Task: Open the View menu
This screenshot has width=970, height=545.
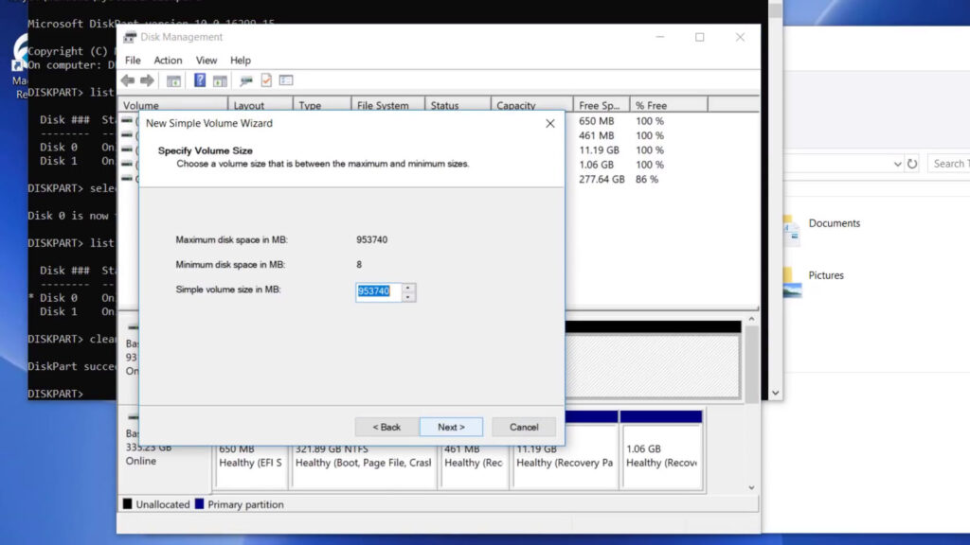Action: click(206, 60)
